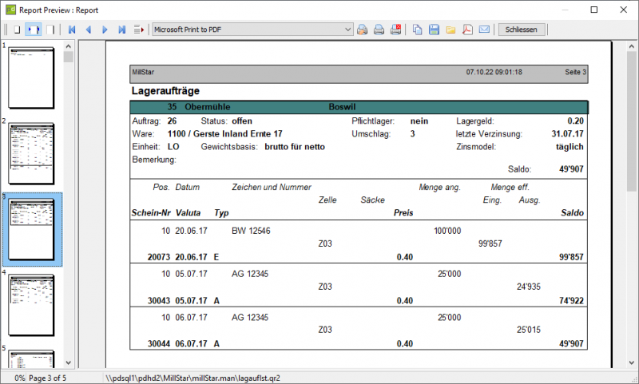Click the thumbnail panel scroll down arrow

coord(69,362)
